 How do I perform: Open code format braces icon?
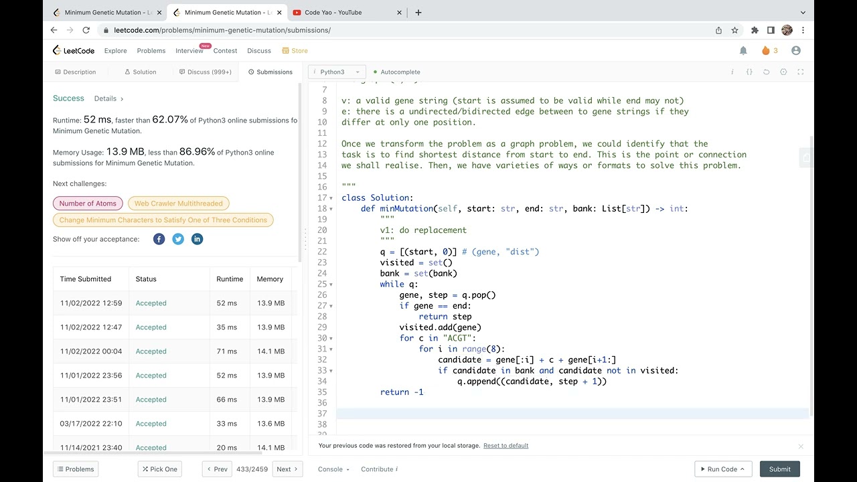(749, 72)
